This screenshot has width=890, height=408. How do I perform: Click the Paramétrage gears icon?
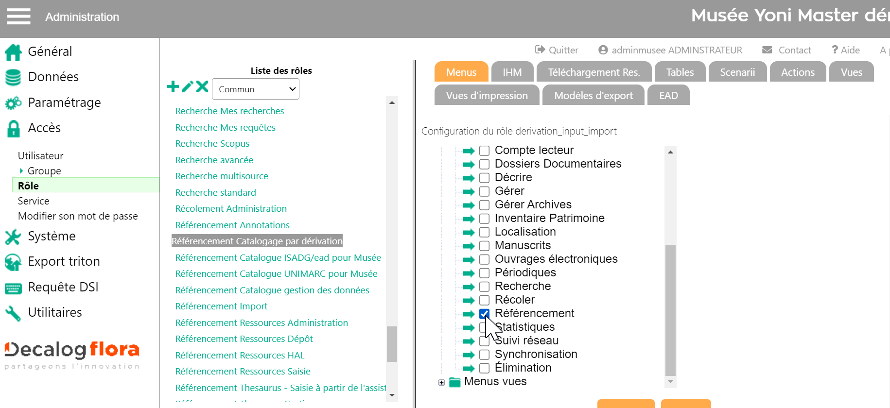13,103
